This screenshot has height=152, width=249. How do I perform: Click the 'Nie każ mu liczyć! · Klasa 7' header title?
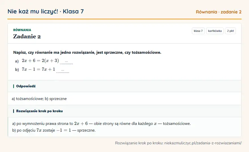[x=46, y=11]
